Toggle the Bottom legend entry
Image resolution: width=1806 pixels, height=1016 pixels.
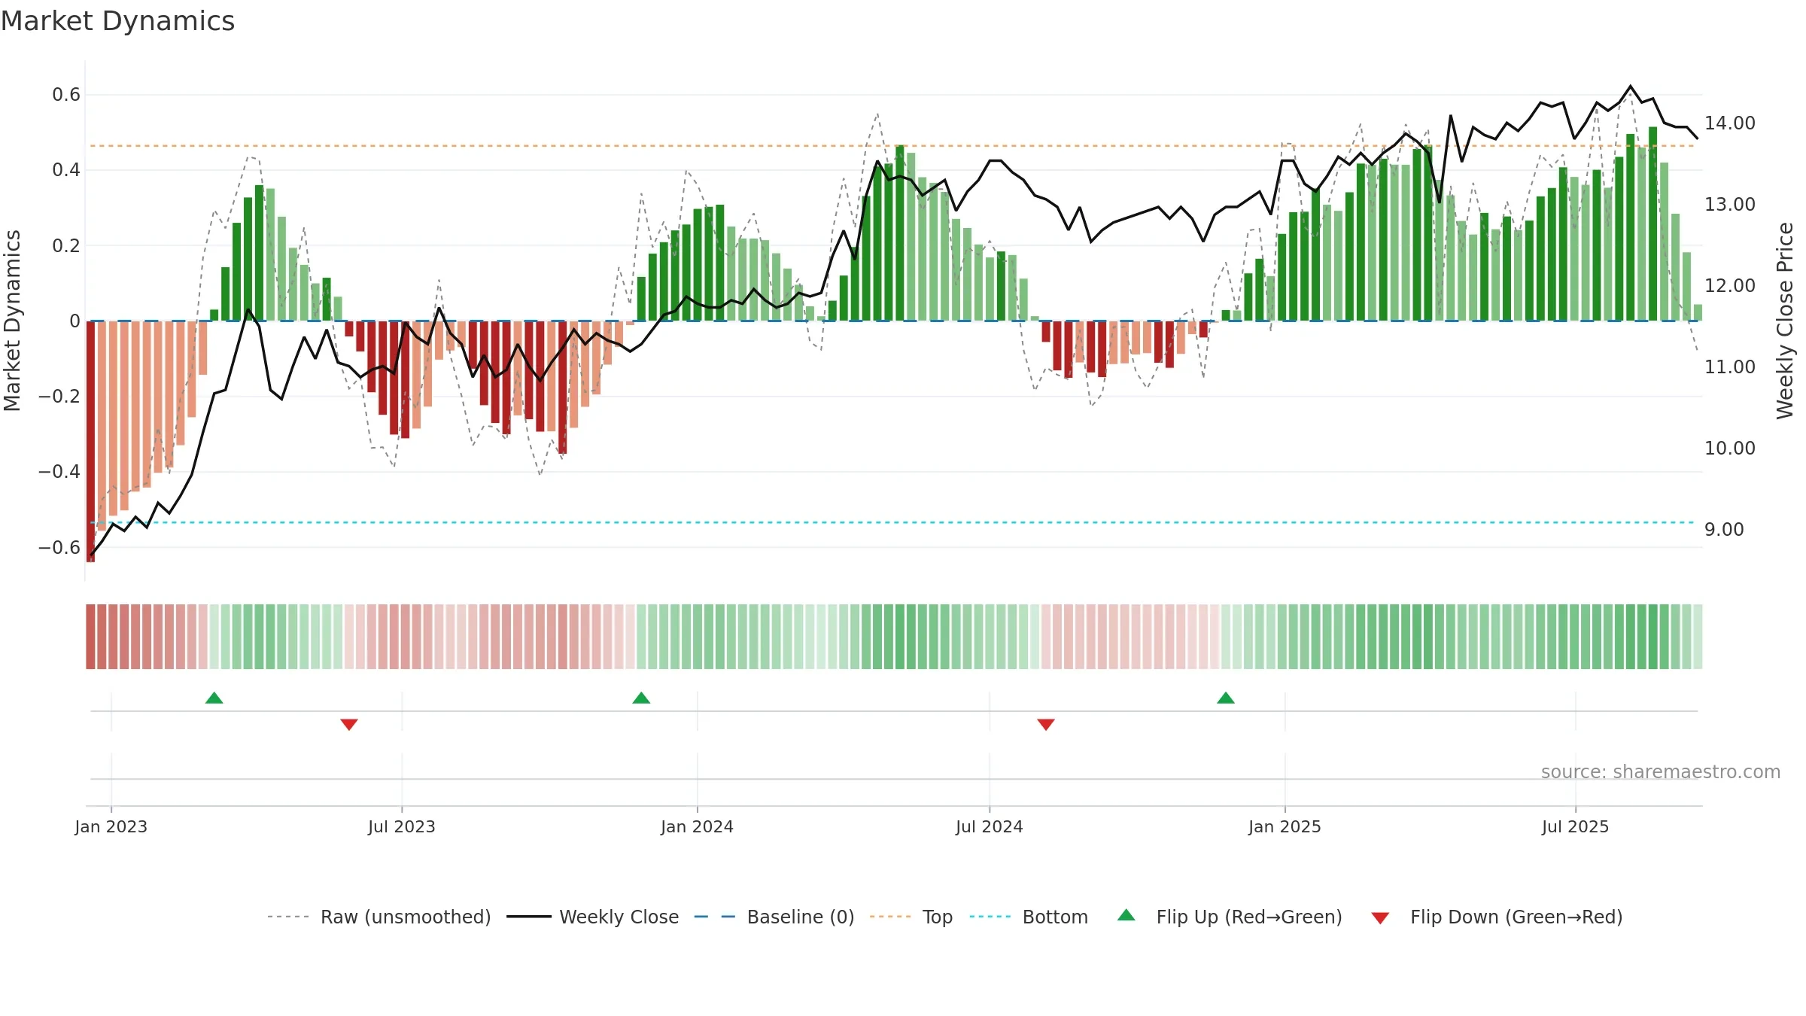tap(1029, 917)
